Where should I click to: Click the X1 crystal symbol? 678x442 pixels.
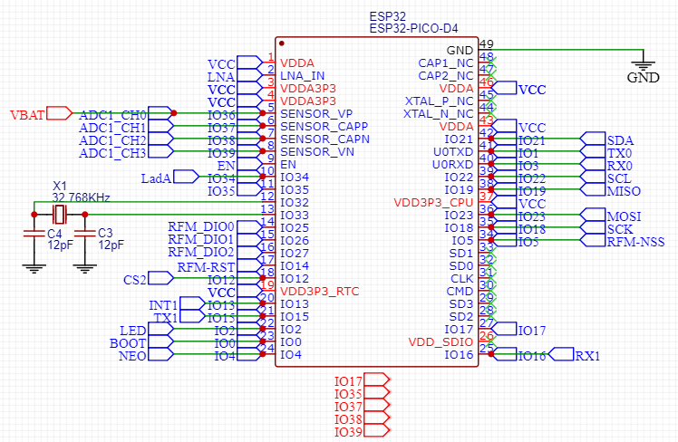pos(60,215)
